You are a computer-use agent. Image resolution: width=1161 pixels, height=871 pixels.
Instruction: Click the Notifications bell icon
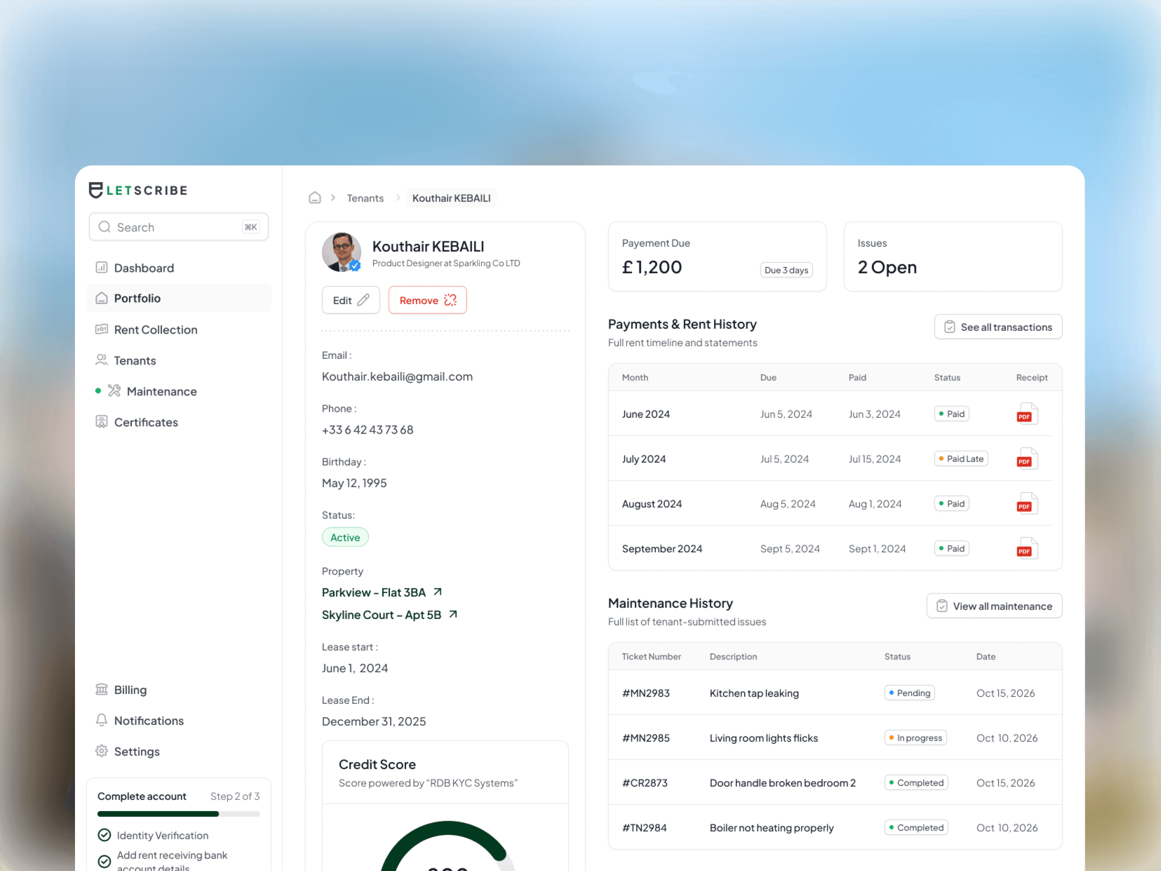tap(102, 720)
